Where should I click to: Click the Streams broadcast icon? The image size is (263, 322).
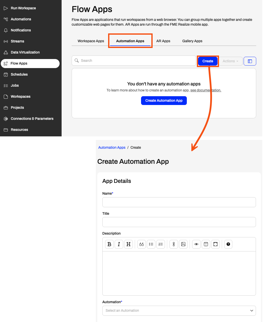[6, 41]
